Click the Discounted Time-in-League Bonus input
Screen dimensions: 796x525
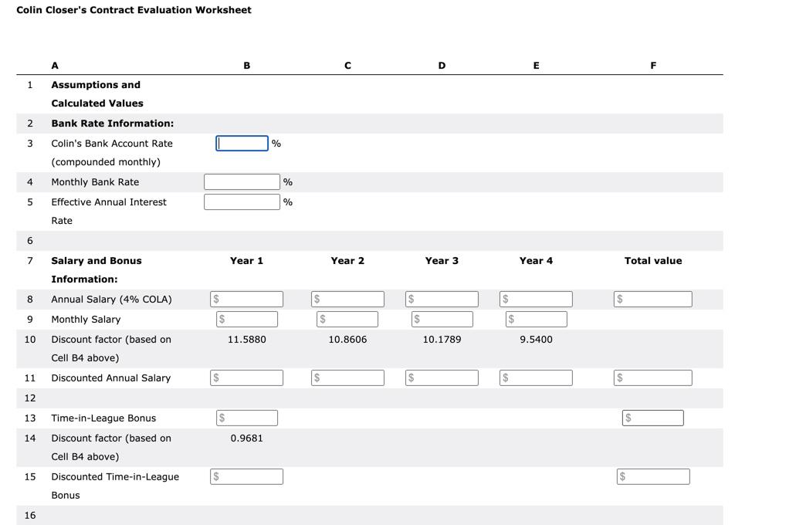pos(246,476)
